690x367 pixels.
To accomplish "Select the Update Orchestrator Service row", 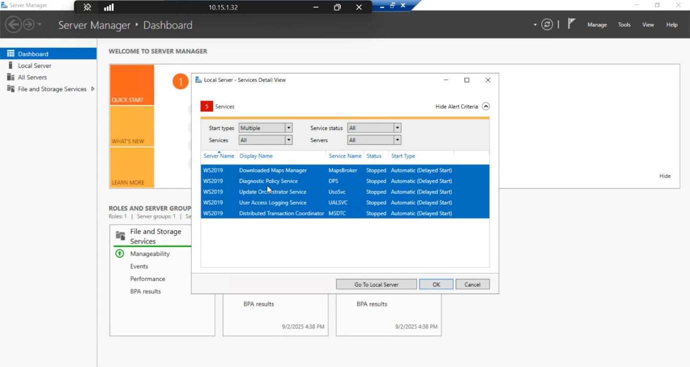I will point(345,192).
